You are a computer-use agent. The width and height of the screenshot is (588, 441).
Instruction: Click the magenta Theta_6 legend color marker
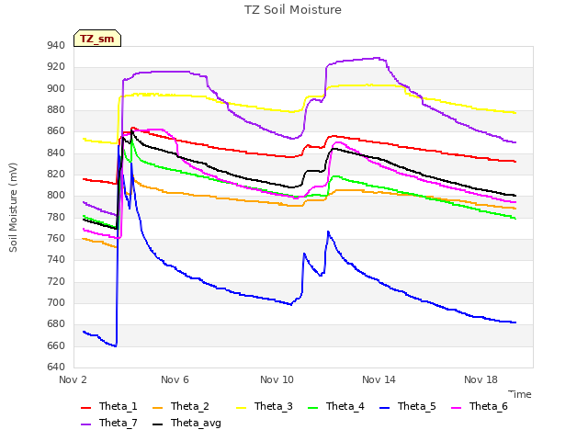click(456, 408)
